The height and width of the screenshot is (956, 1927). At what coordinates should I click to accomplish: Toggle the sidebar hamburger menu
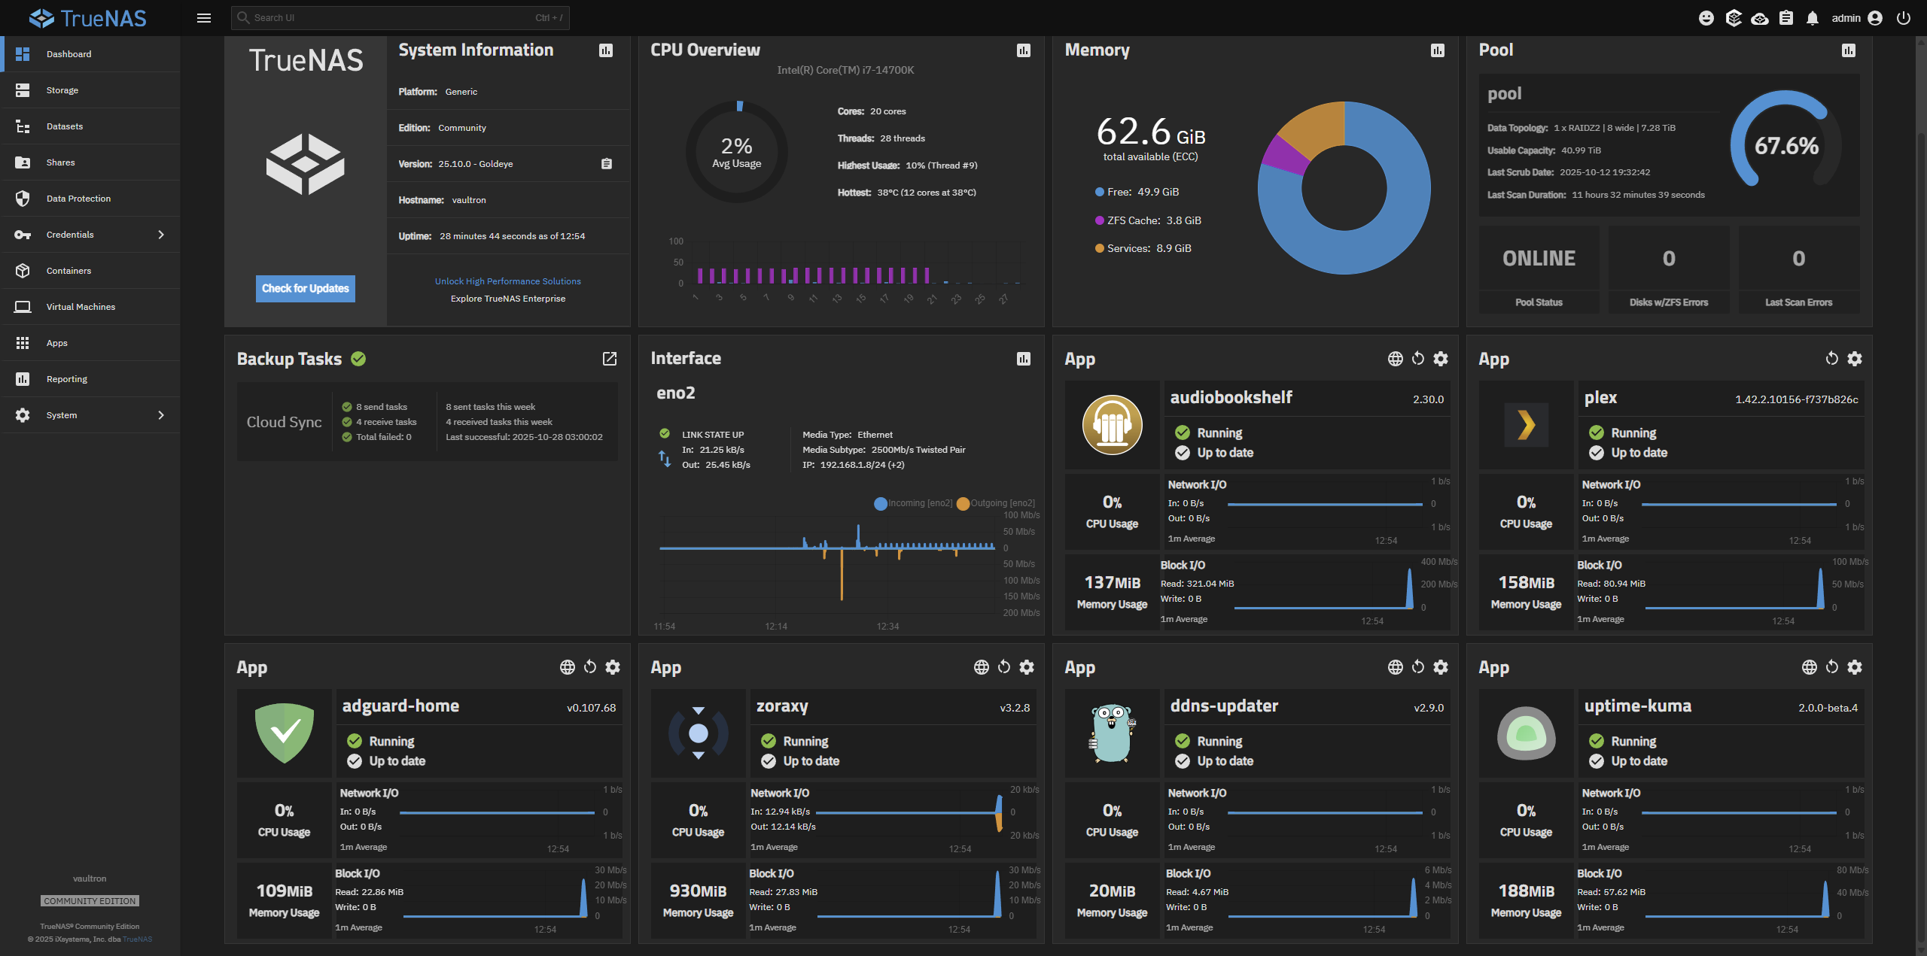(x=203, y=18)
